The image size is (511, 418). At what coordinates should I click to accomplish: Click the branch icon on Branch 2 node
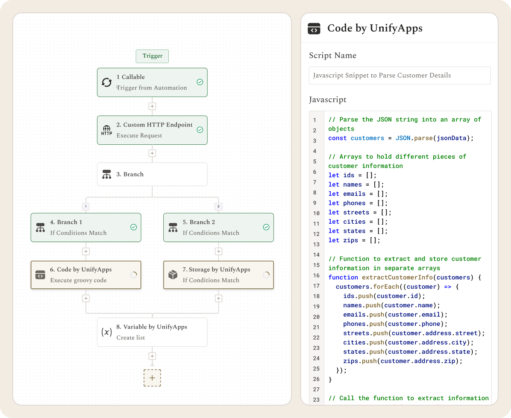click(x=173, y=228)
